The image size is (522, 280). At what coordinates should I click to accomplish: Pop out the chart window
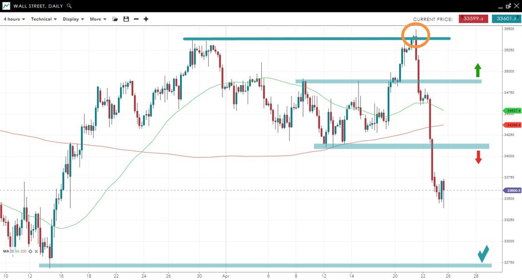[508, 6]
